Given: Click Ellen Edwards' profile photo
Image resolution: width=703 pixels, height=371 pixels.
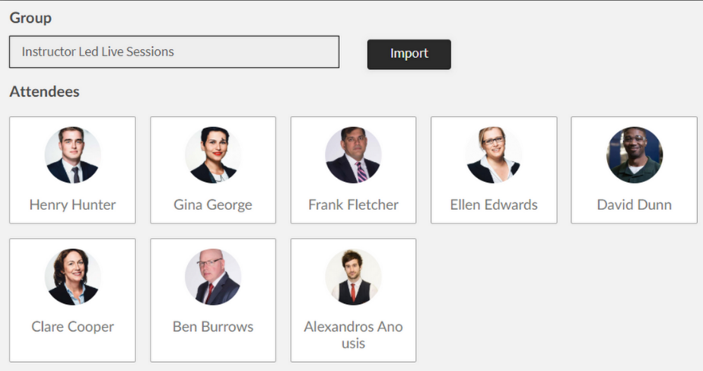Looking at the screenshot, I should point(494,155).
